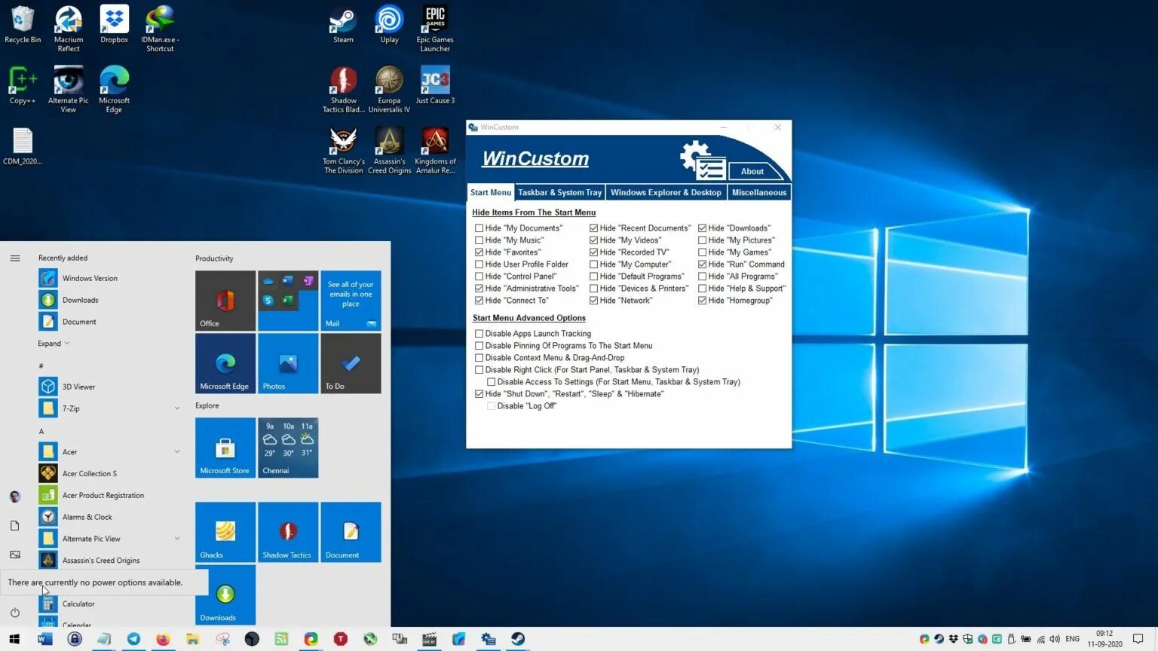Select Alternate Pic View desktop icon
This screenshot has height=651, width=1158.
tap(69, 90)
